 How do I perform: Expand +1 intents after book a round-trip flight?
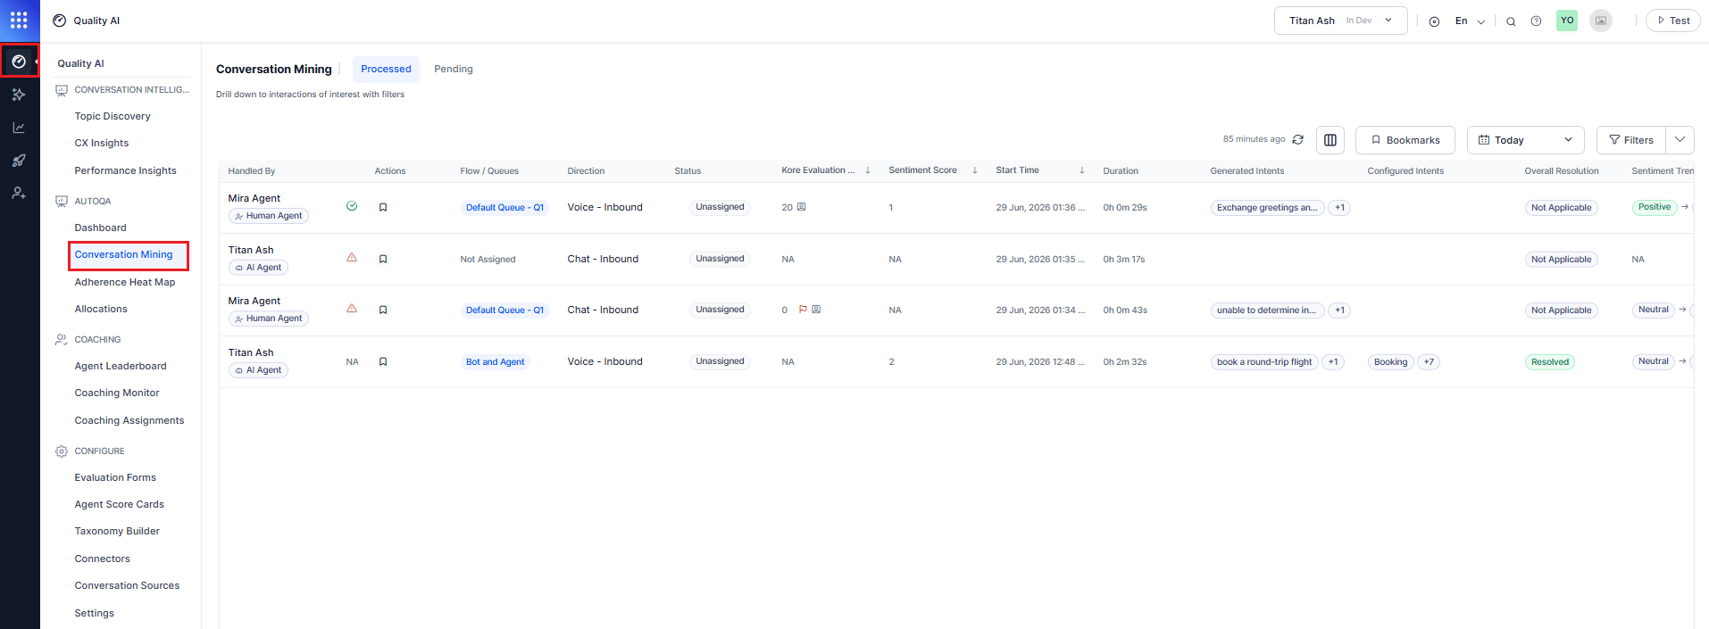click(1333, 362)
